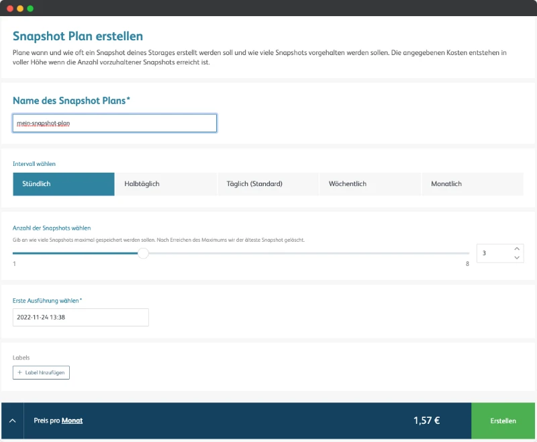Open the Erste Ausführung date field
Image resolution: width=537 pixels, height=442 pixels.
(81, 317)
